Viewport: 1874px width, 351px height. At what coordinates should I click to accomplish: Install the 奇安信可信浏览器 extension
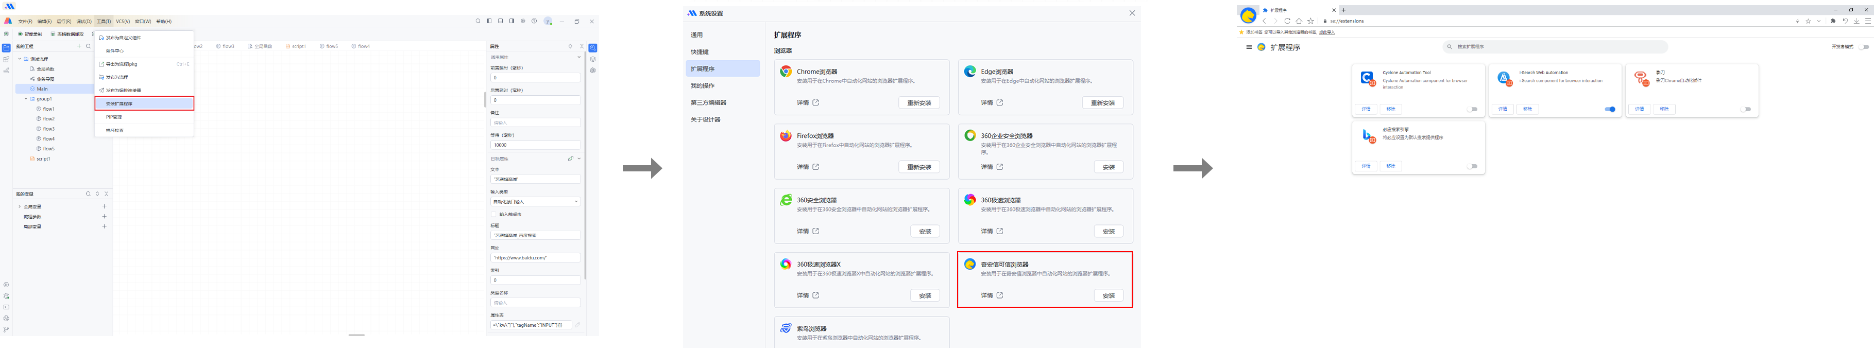tap(1108, 296)
